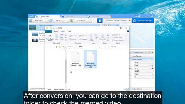The height and width of the screenshot is (104, 185).
Task: Click the AVC skin/layout icon near the gear
Action: pyautogui.click(x=136, y=16)
